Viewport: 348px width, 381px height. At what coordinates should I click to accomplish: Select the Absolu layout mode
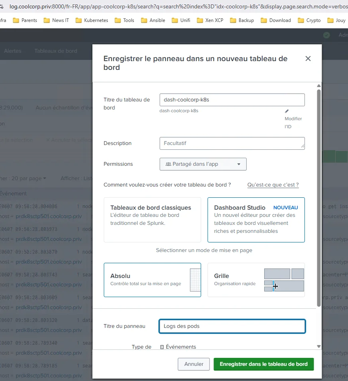coord(152,280)
